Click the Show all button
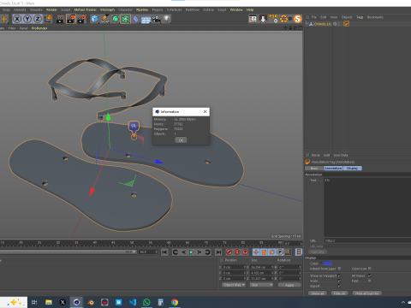This screenshot has width=411, height=308. point(318,293)
